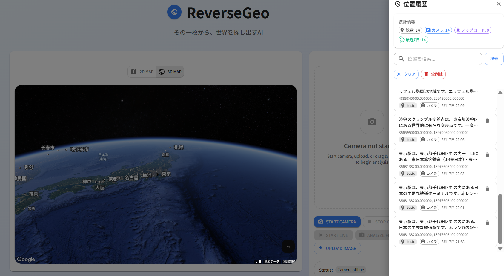Click the upload arrow icon on UPLOAD IMAGE
504x276 pixels.
click(321, 248)
